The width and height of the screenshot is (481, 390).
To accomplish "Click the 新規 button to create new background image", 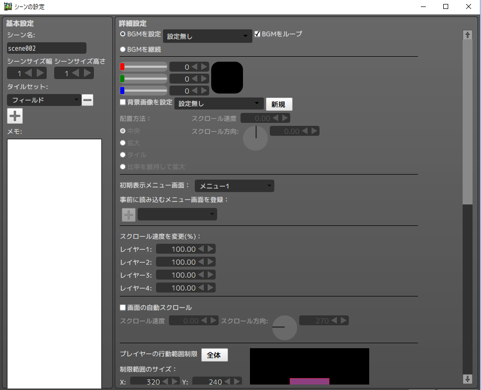I will click(x=279, y=104).
